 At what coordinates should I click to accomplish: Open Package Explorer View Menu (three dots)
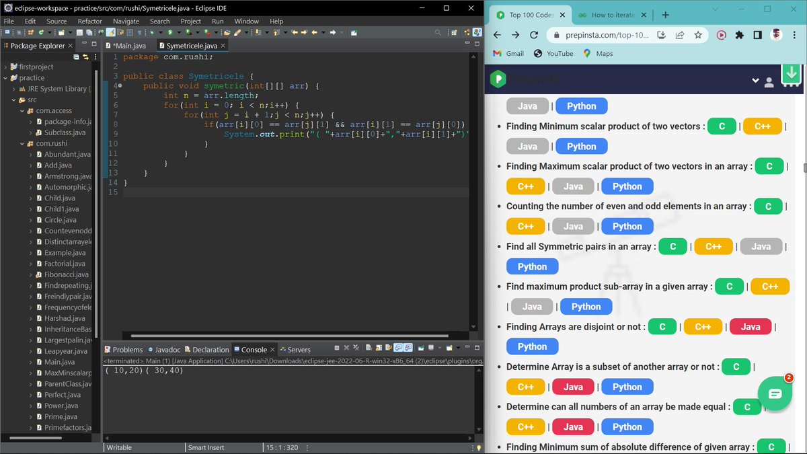(x=95, y=56)
